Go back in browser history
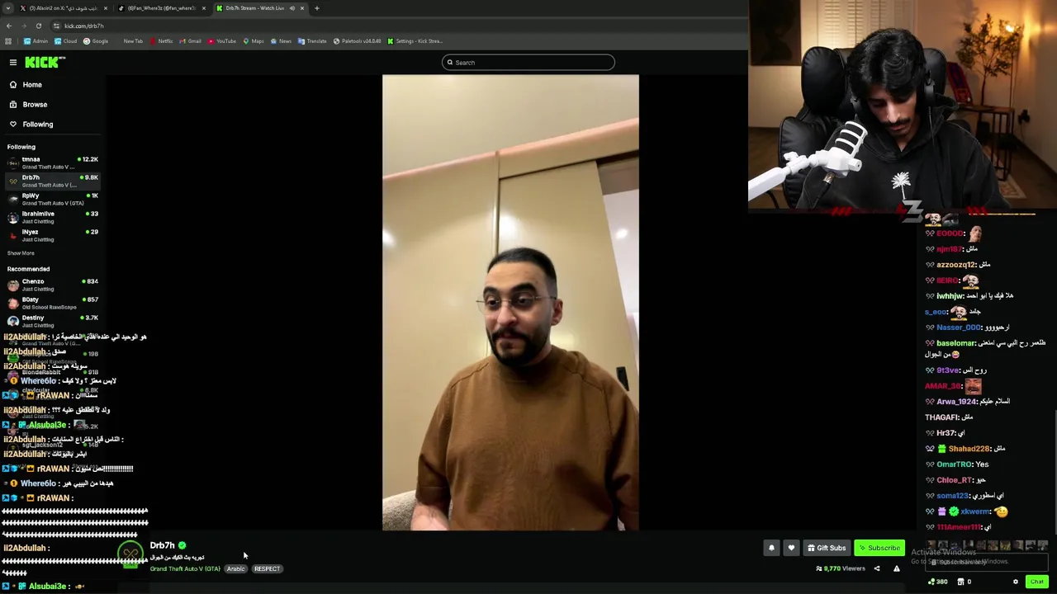Image resolution: width=1057 pixels, height=594 pixels. (9, 26)
